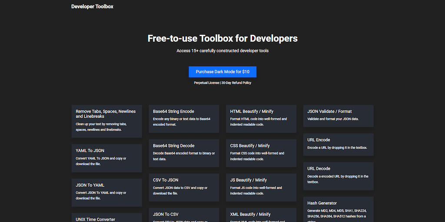445x222 pixels.
Task: Select the JSON To YAML card
Action: (x=106, y=191)
